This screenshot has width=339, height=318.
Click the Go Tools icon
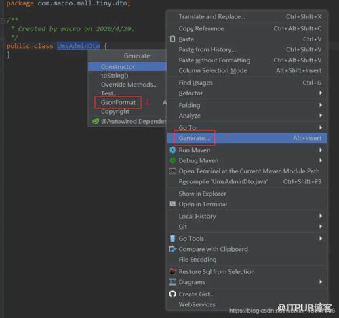point(172,238)
